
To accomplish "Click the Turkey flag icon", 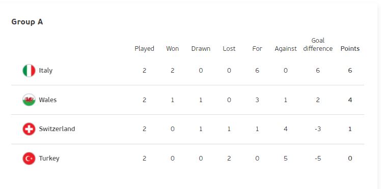I will pyautogui.click(x=29, y=159).
